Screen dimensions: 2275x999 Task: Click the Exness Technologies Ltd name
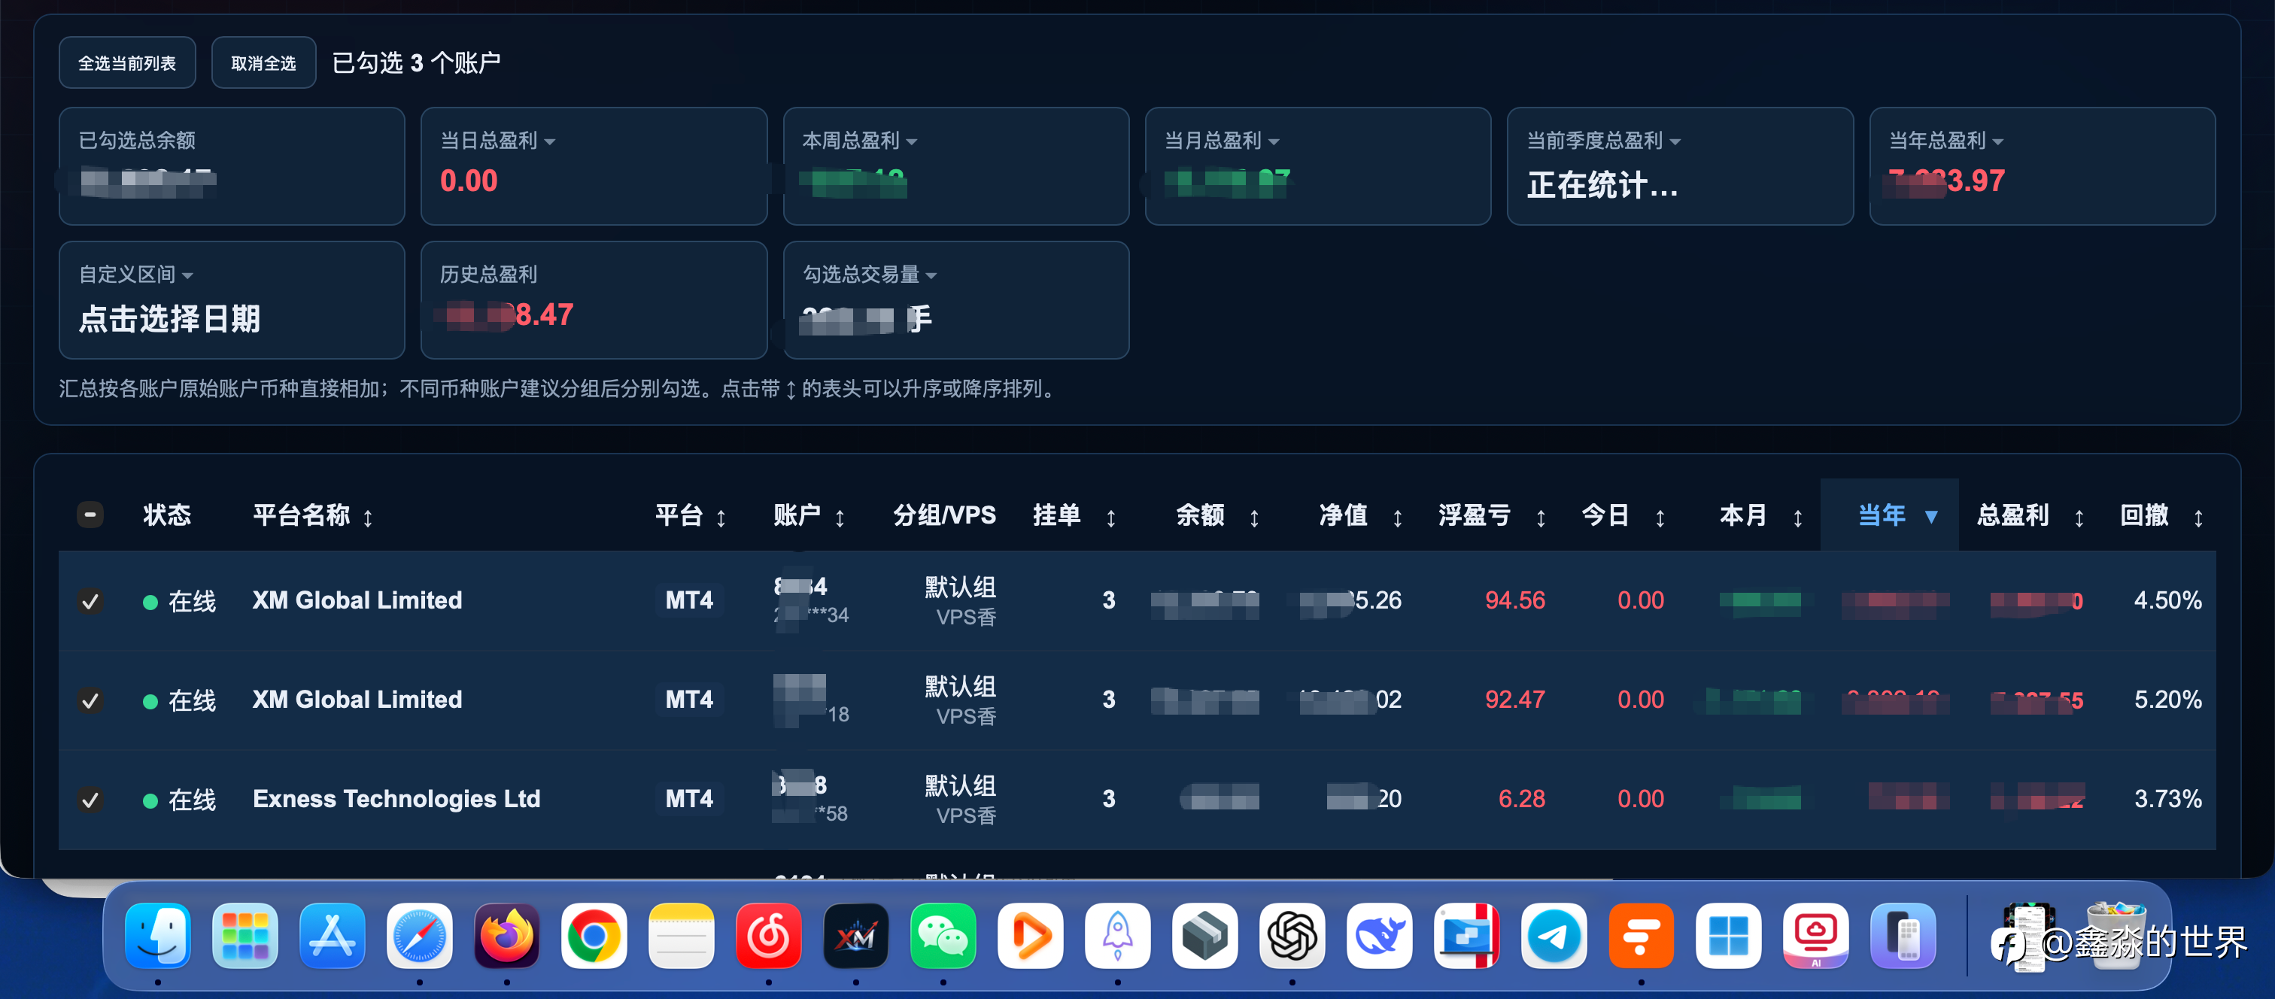(396, 800)
